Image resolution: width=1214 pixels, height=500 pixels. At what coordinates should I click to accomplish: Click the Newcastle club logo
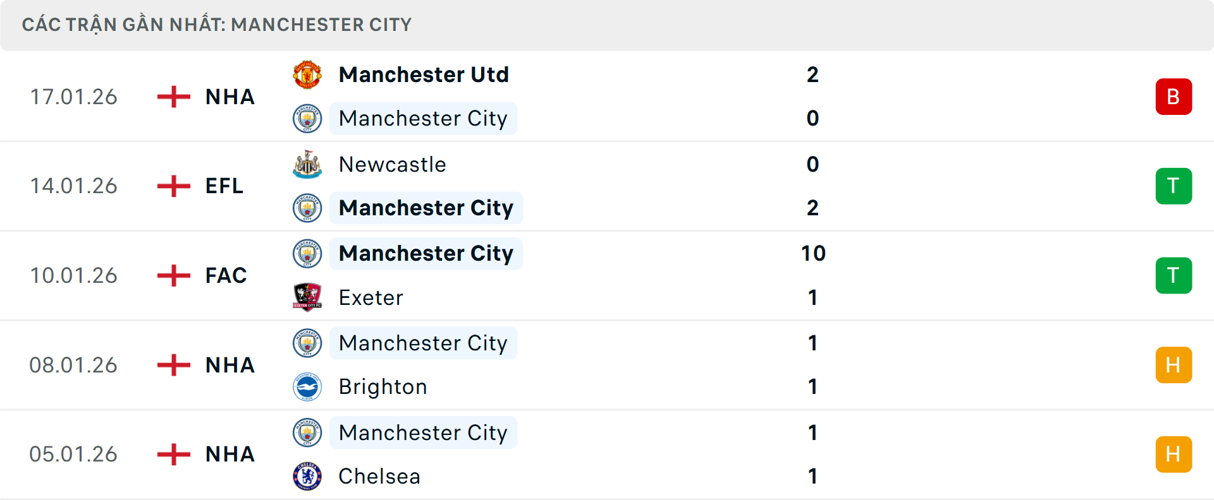click(307, 164)
